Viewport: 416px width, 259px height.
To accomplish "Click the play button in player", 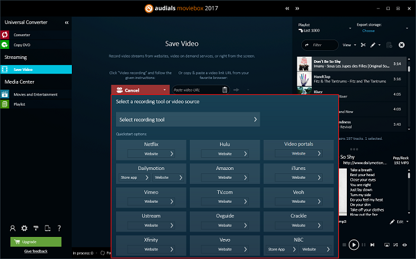I will [354, 245].
